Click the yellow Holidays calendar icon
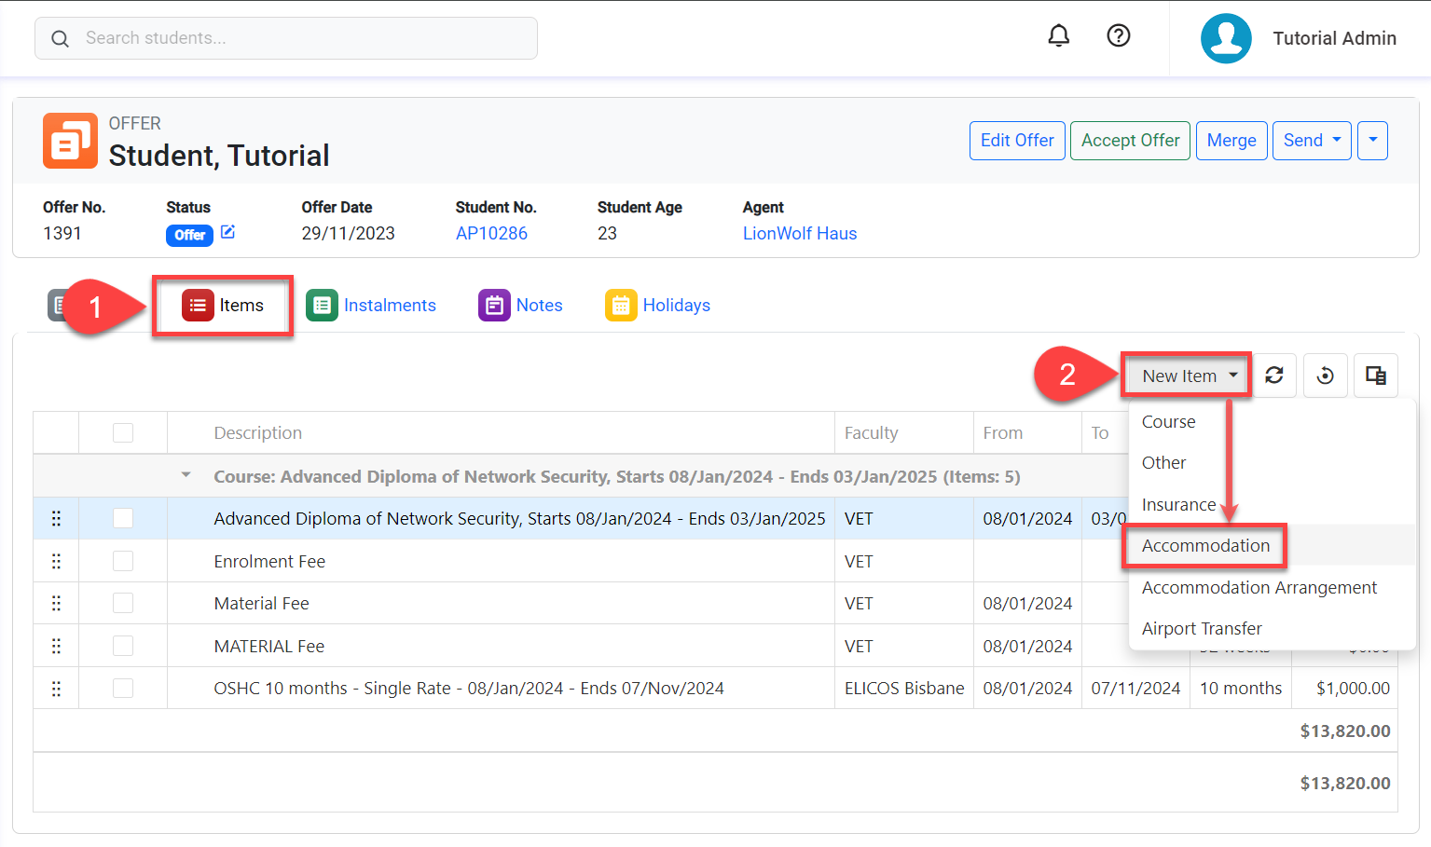This screenshot has width=1431, height=847. tap(621, 305)
